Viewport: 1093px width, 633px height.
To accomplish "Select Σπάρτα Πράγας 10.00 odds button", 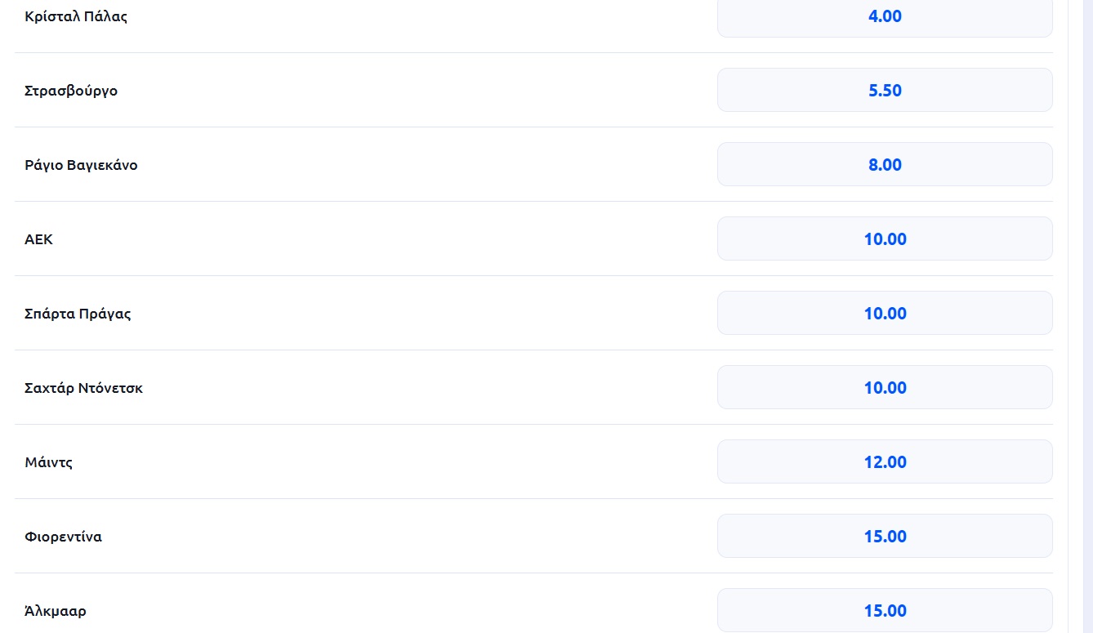I will click(885, 313).
